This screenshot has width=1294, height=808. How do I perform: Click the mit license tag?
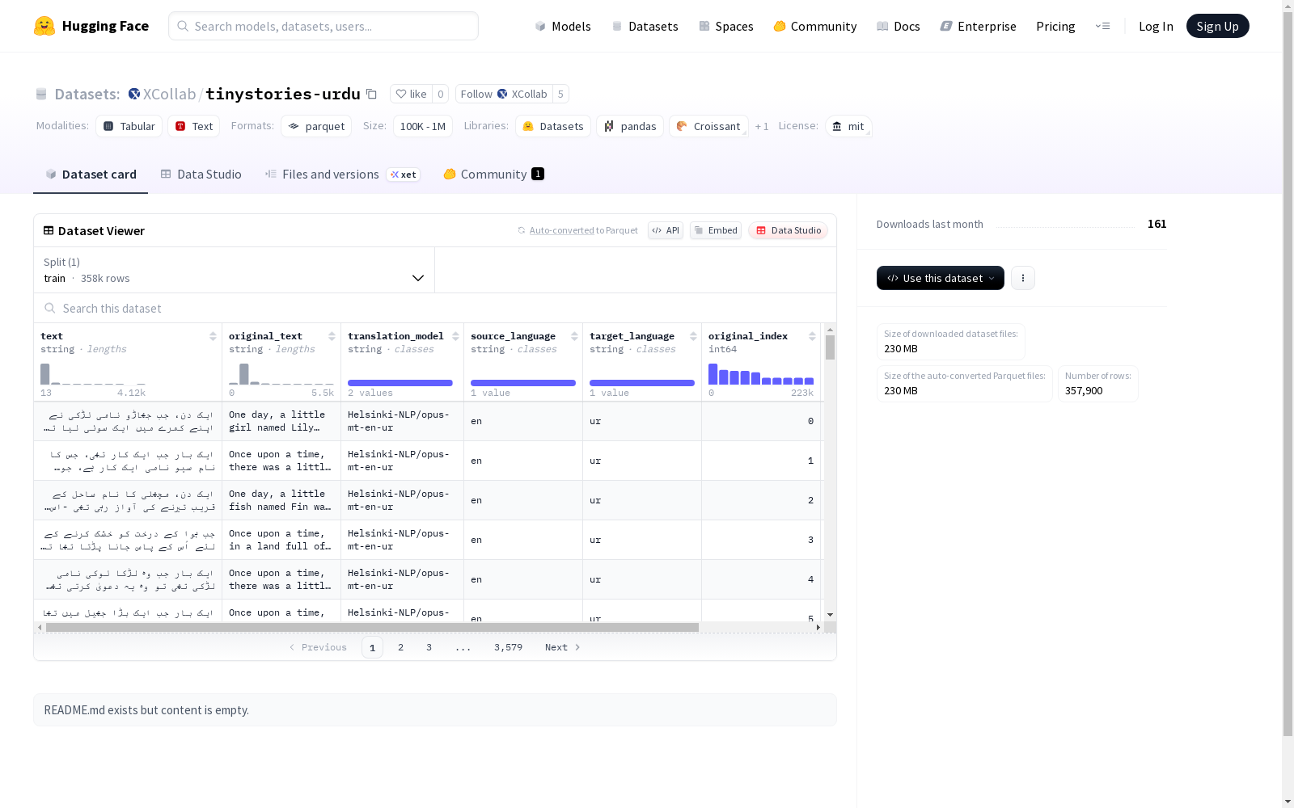point(848,126)
